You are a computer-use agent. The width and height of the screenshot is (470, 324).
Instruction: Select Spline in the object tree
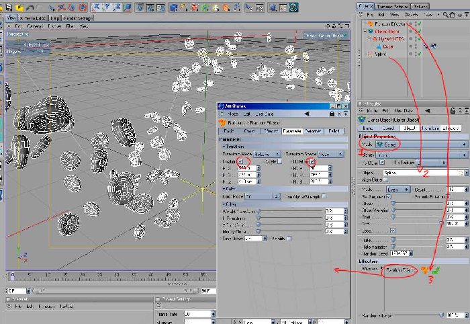pyautogui.click(x=381, y=54)
